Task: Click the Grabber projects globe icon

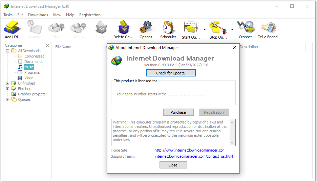Action: (x=14, y=94)
